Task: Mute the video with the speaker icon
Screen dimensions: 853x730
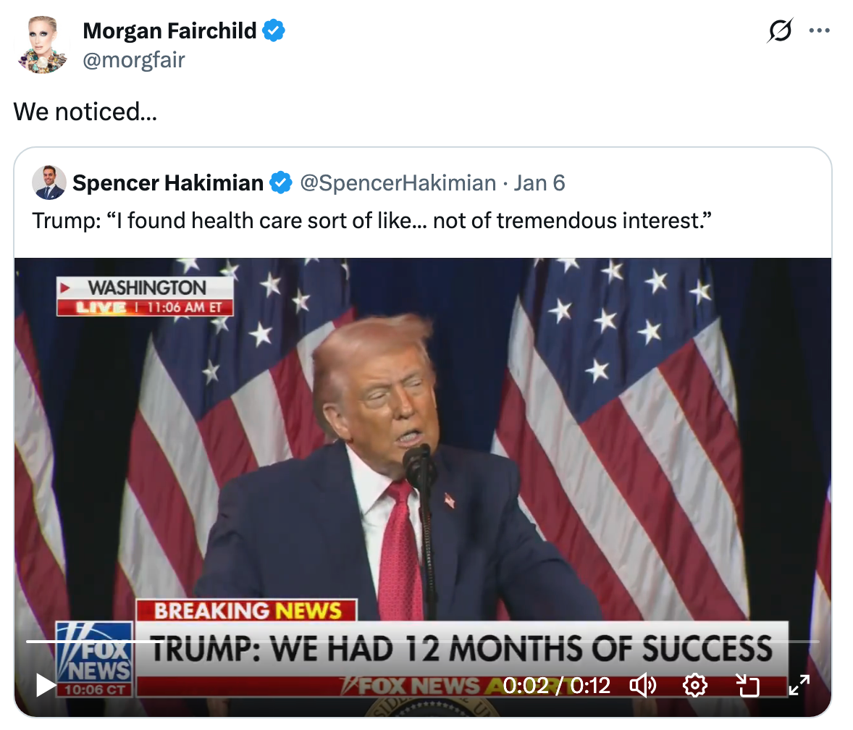Action: tap(642, 684)
